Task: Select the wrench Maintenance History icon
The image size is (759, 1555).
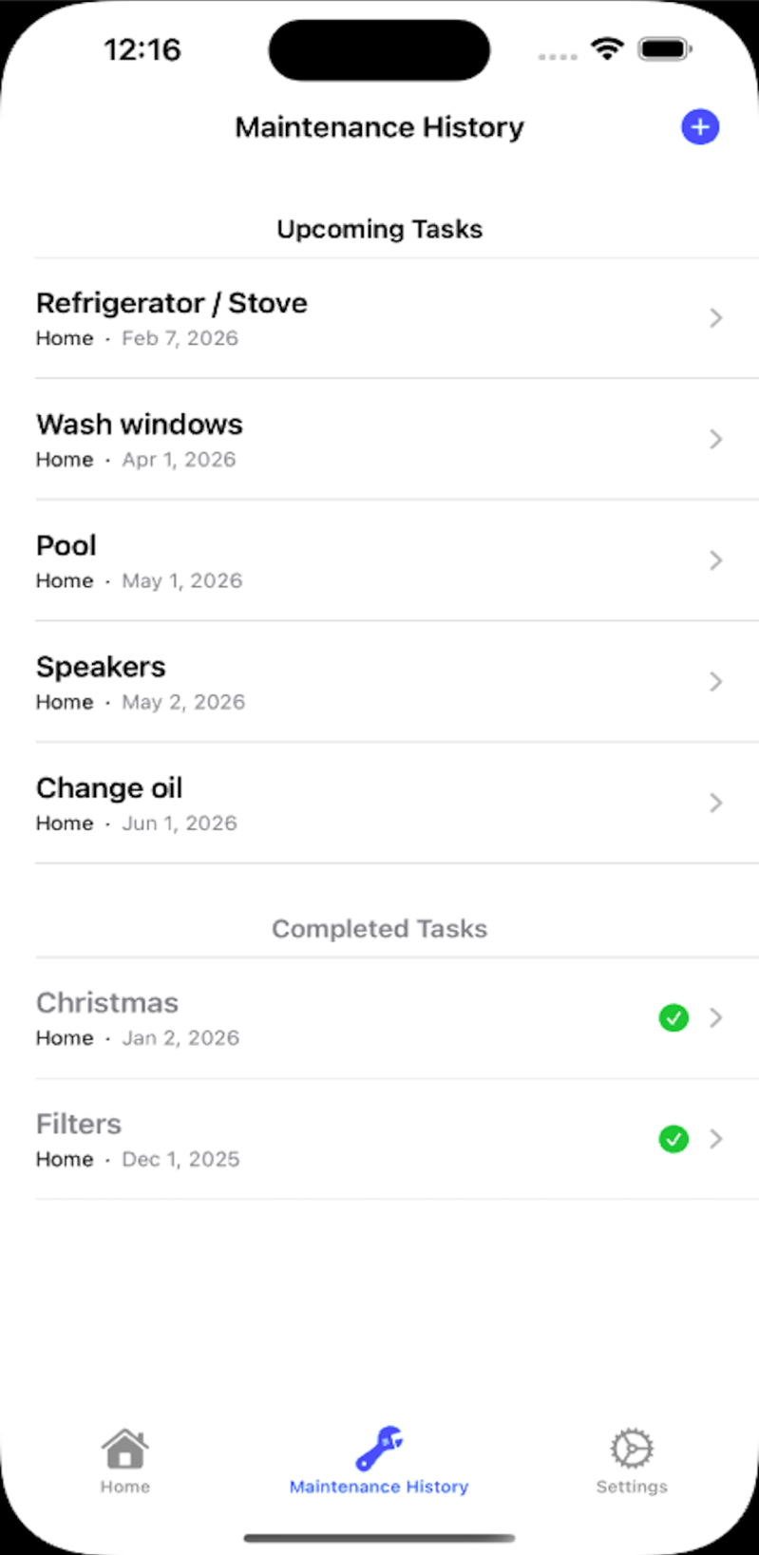Action: 379,1449
